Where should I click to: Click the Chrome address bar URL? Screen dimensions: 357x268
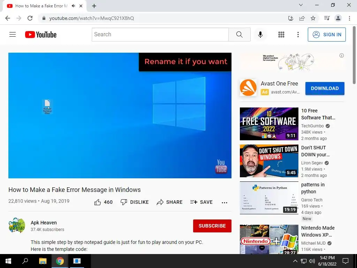[92, 18]
